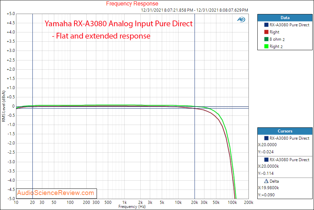
Task: Click the "-5.0" tick on the level axis
Action: pos(11,199)
